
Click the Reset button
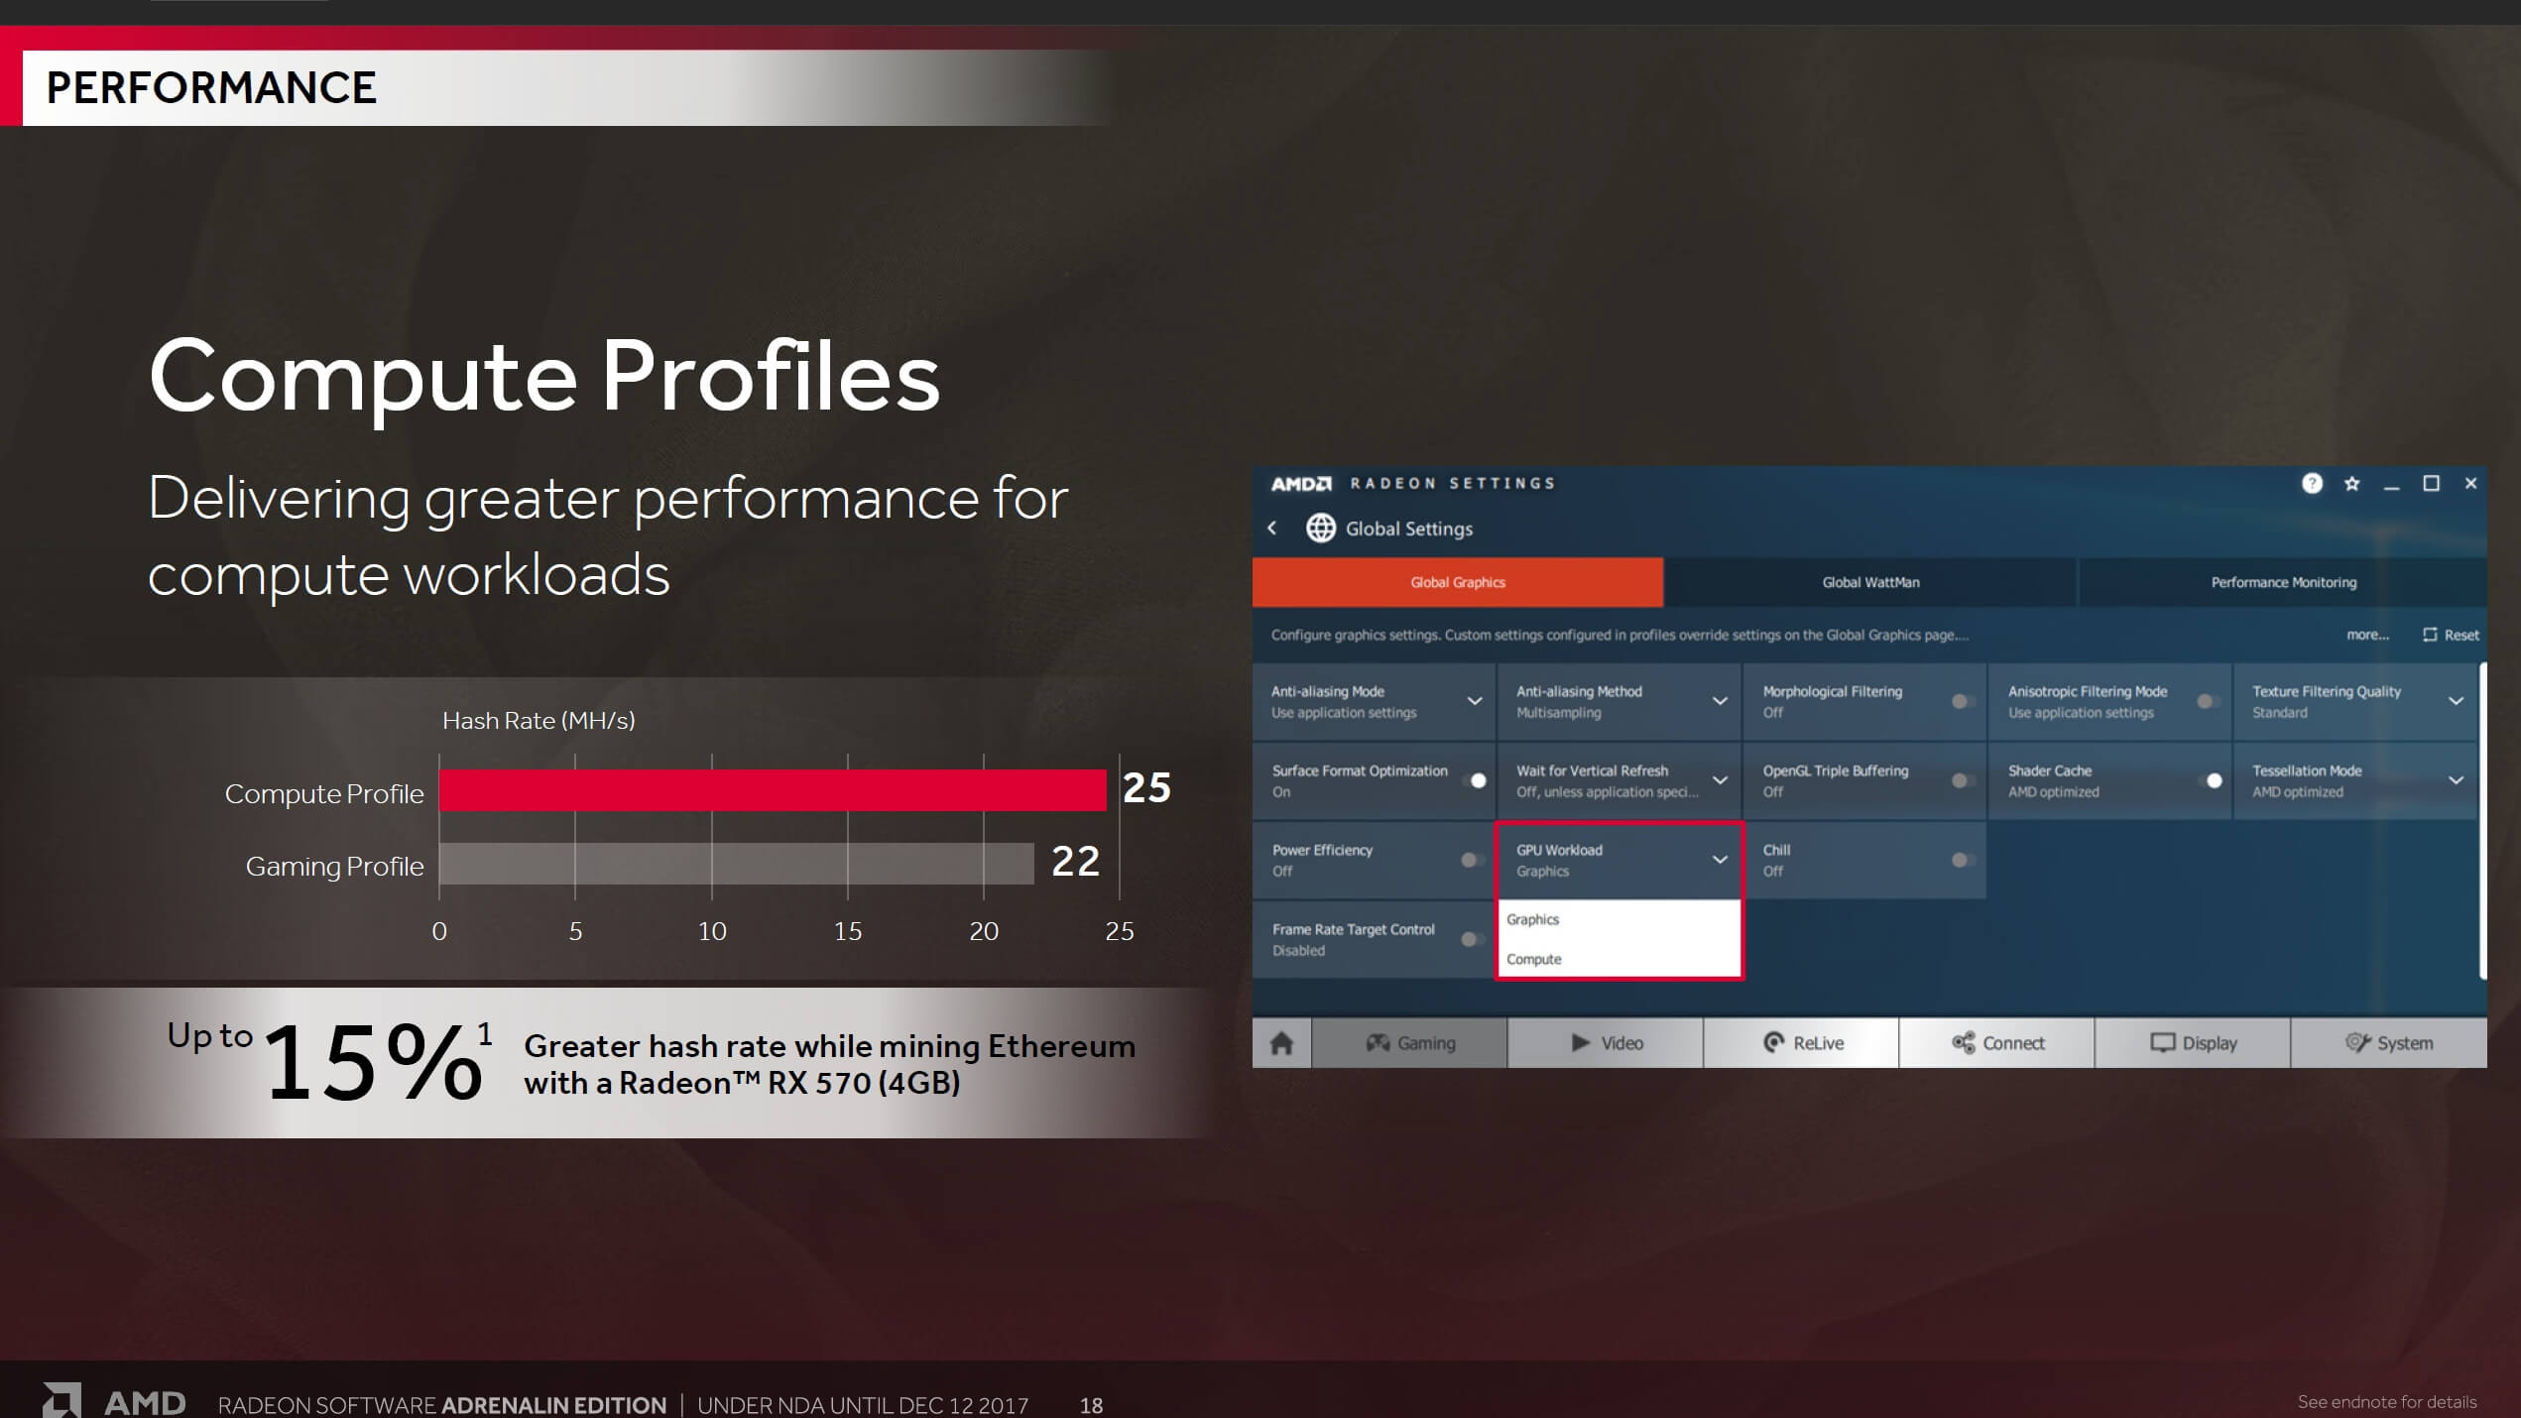pyautogui.click(x=2451, y=635)
